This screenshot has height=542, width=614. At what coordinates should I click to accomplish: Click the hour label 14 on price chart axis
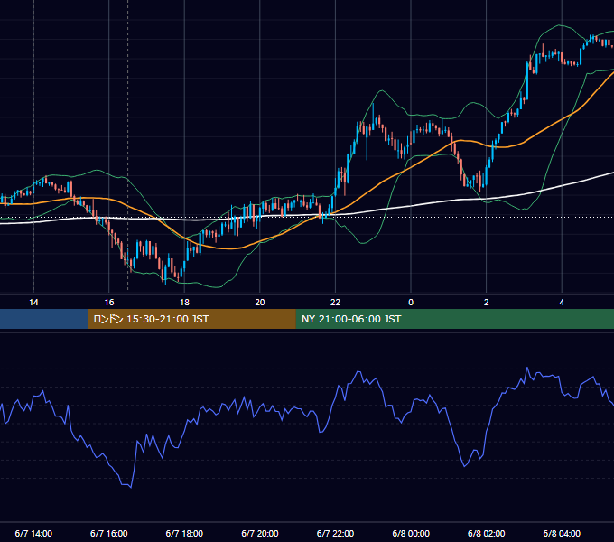tap(33, 303)
